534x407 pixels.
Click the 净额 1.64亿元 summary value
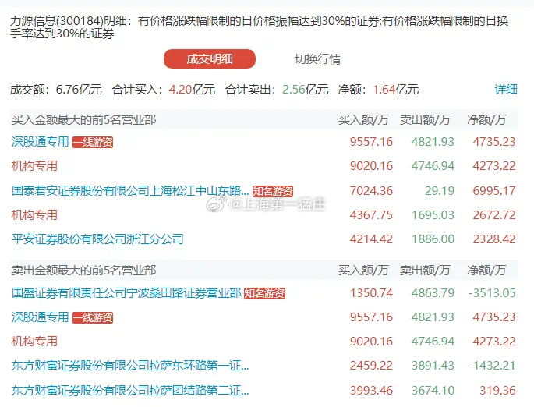pos(396,90)
